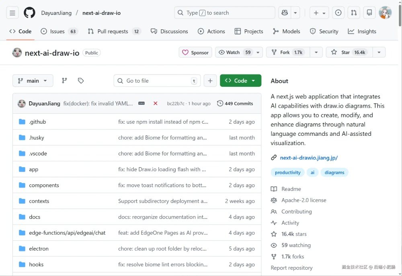Open the hamburger navigation menu

click(x=12, y=13)
